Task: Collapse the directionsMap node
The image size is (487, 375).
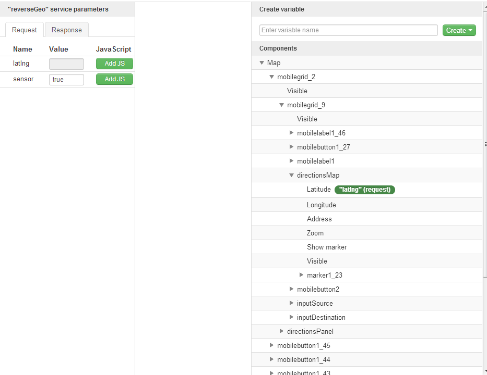Action: click(x=291, y=175)
